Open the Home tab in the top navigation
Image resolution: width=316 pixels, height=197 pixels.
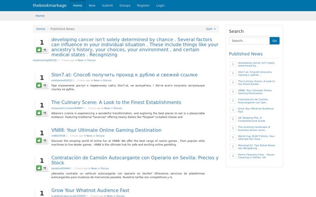coord(78,5)
